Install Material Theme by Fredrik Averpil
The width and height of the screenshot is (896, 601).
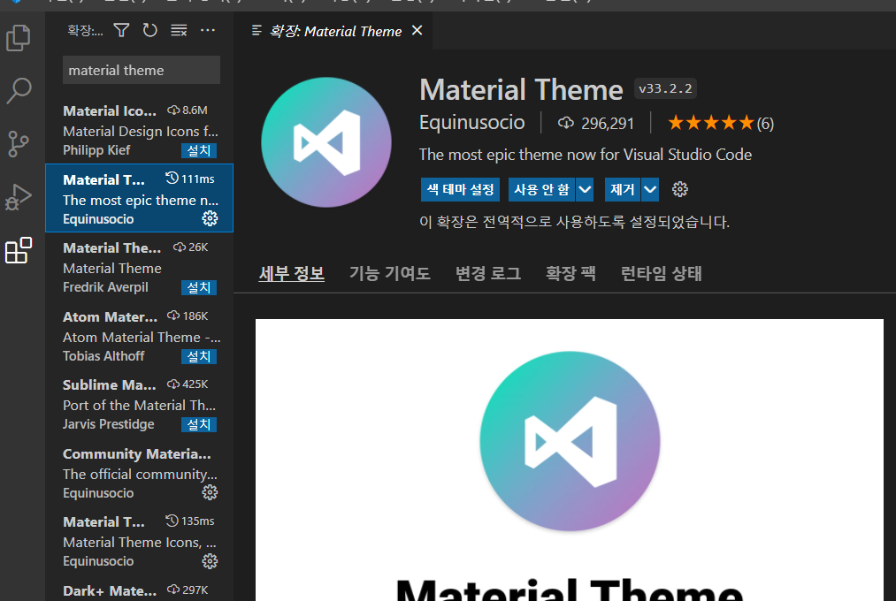(199, 287)
